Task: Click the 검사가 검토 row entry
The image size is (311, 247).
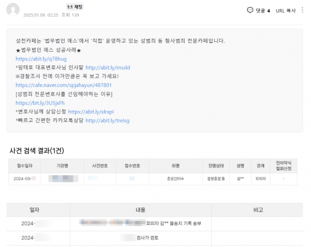Action: coord(147,238)
